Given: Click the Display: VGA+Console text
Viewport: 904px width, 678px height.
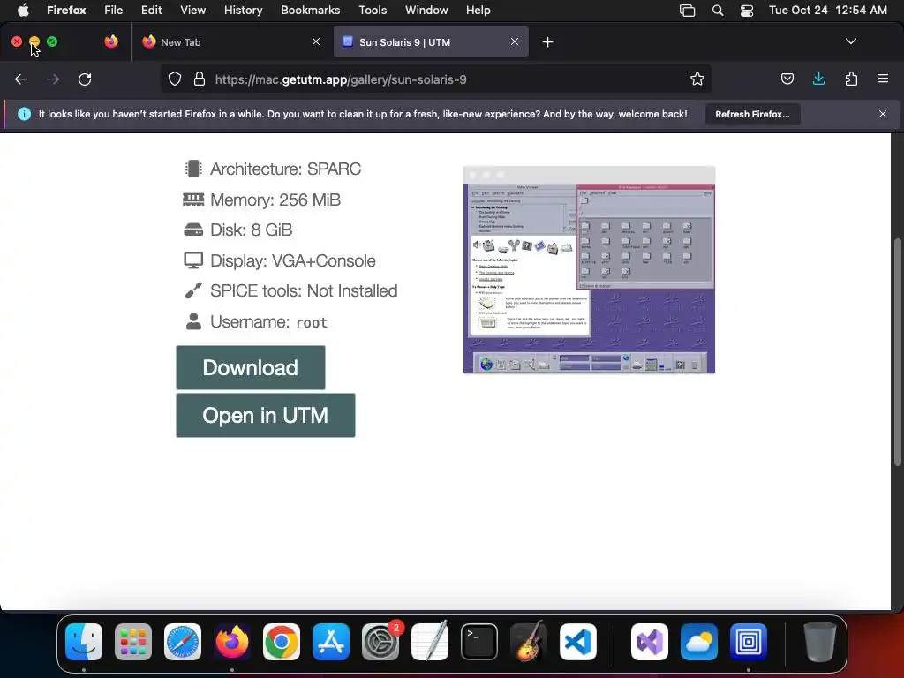Looking at the screenshot, I should (x=293, y=260).
